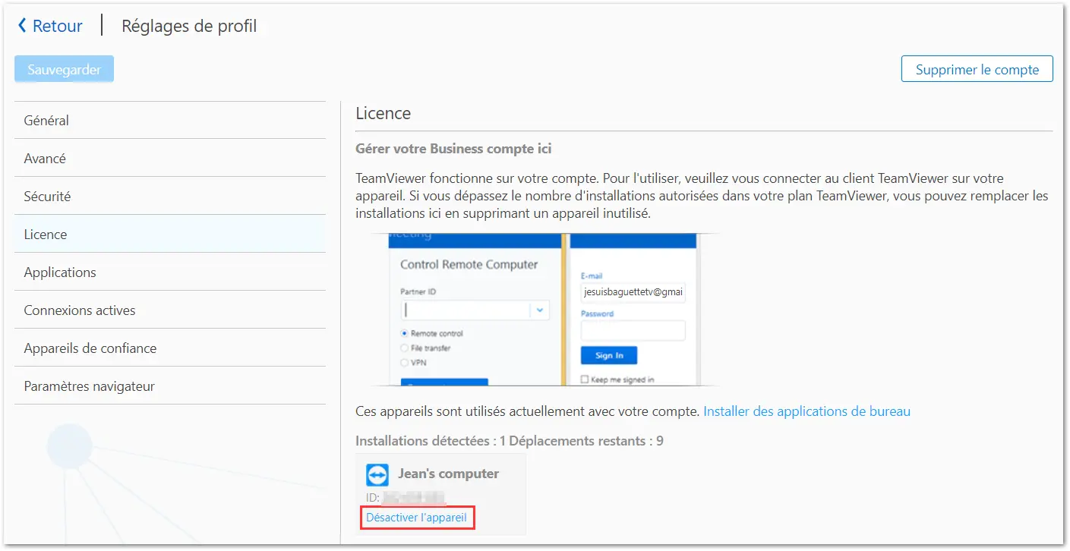Select the Remote control radio in the illustration
Screen dimensions: 1070x551
pyautogui.click(x=404, y=334)
